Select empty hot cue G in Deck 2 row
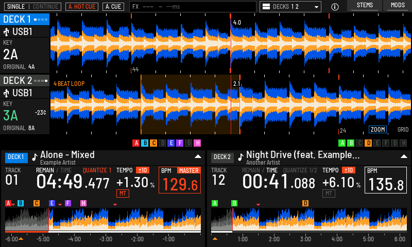The height and width of the screenshot is (247, 412). [x=394, y=143]
